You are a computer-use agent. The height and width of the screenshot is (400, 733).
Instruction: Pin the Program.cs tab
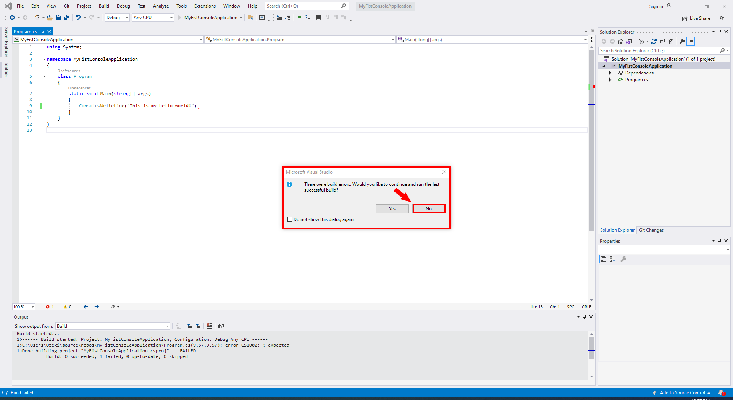[x=42, y=32]
